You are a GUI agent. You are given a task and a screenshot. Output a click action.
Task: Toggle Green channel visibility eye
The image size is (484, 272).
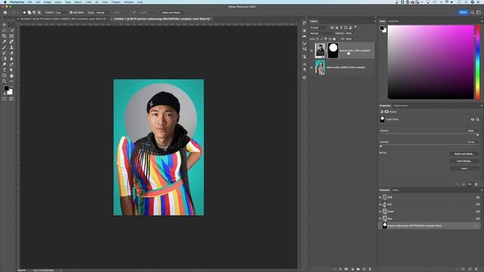point(380,212)
